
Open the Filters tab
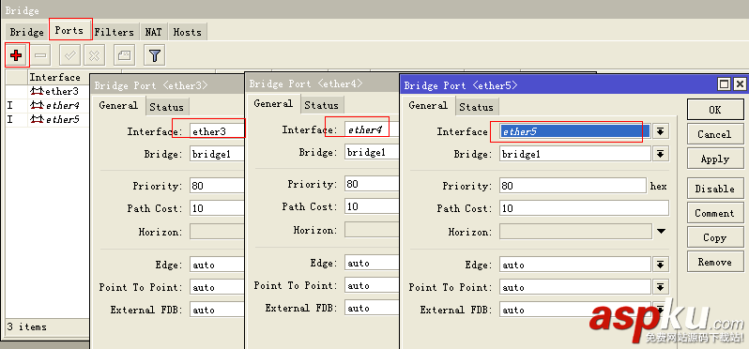click(115, 32)
